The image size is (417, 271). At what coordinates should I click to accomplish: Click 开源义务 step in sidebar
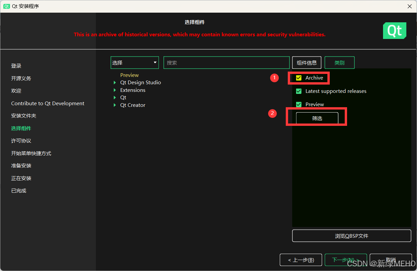(21, 79)
